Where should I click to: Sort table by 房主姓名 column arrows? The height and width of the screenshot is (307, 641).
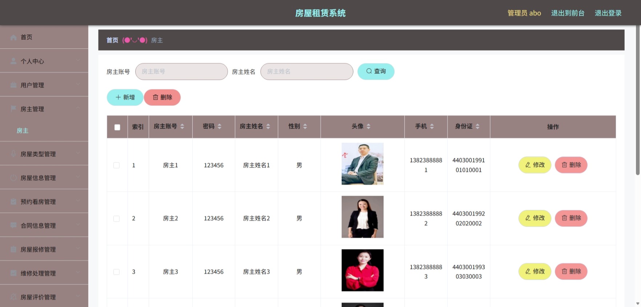point(268,127)
